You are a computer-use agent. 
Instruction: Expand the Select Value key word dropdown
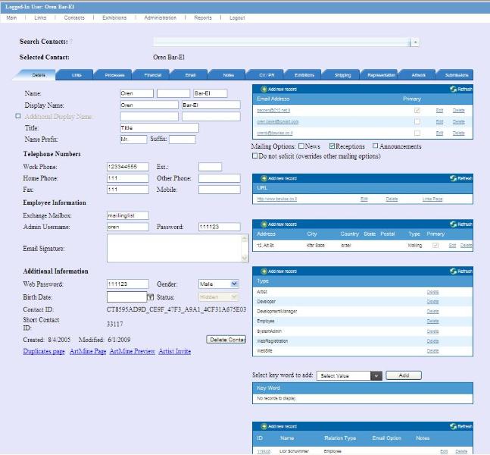376,375
